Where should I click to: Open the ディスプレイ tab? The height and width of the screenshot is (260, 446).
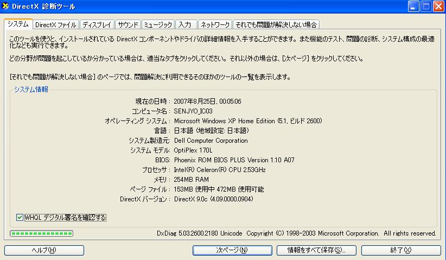tap(97, 25)
